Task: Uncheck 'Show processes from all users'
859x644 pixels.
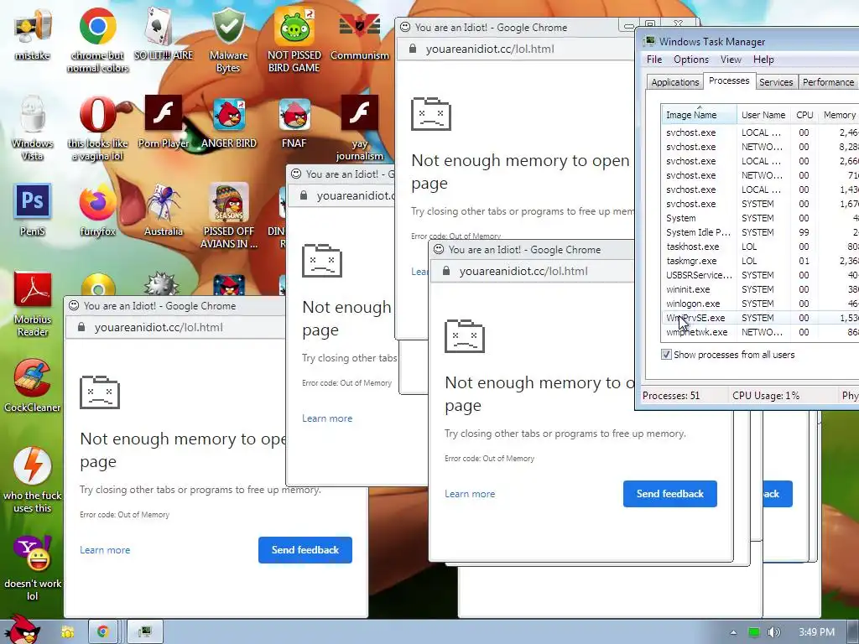Action: (665, 355)
